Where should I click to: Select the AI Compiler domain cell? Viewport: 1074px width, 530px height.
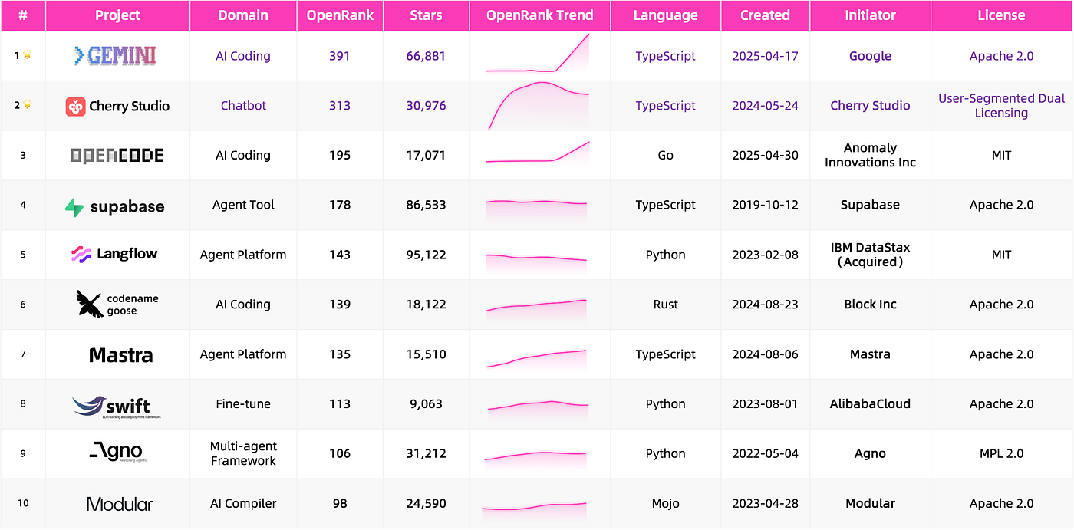(x=243, y=504)
